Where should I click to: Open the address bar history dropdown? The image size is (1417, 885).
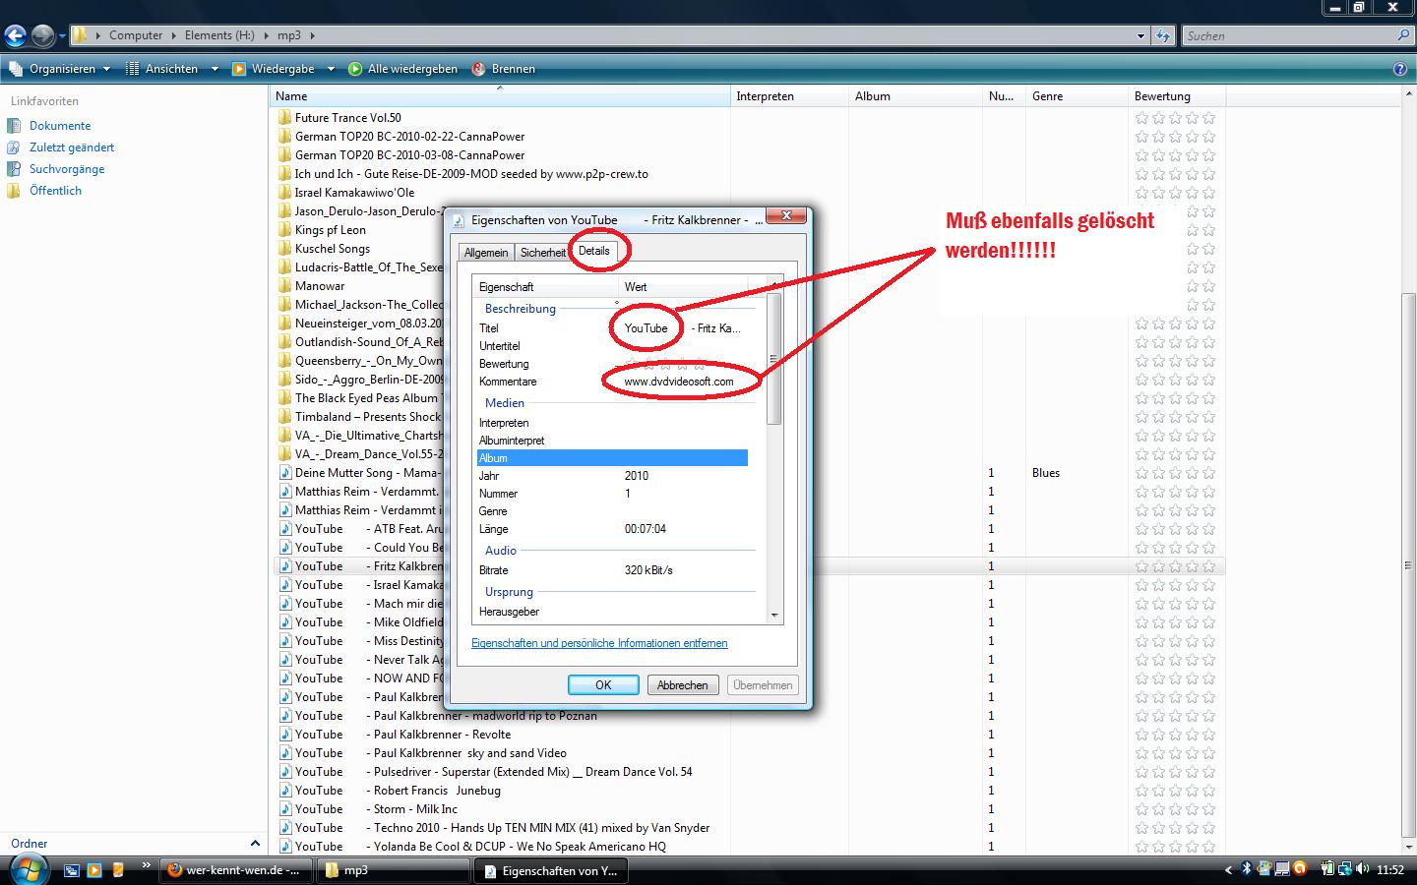point(1140,35)
